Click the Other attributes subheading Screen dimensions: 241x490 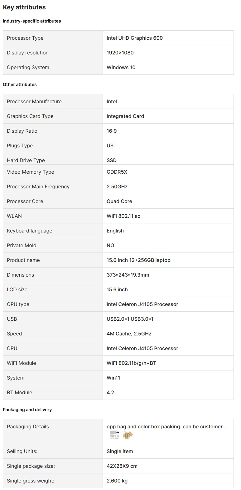click(20, 84)
